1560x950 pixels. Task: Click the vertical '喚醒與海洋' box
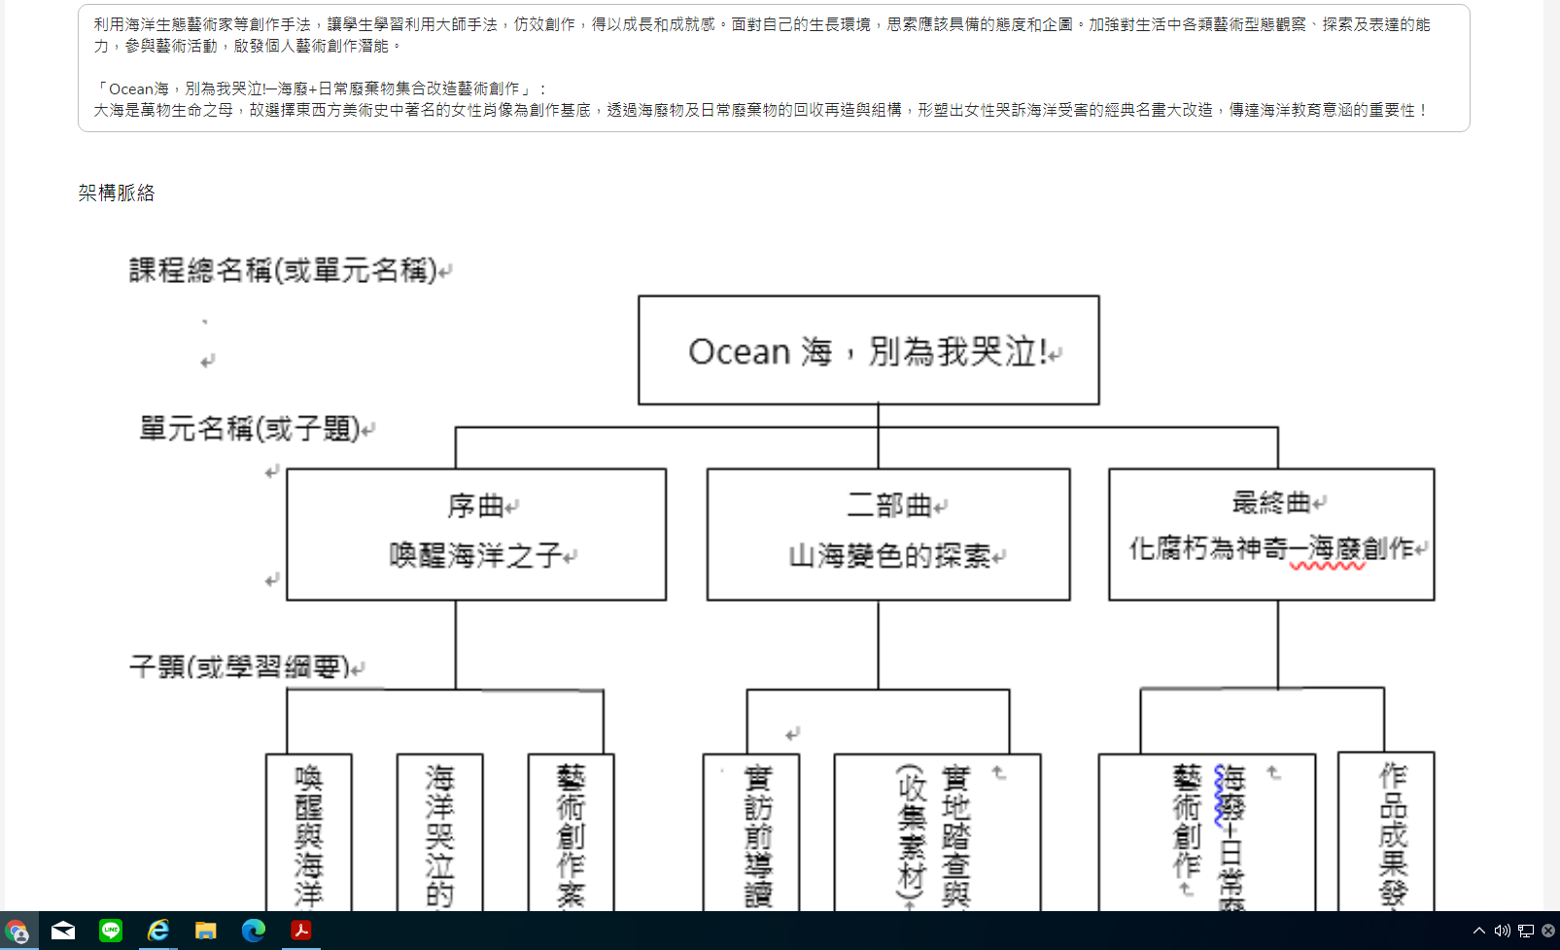(x=309, y=833)
